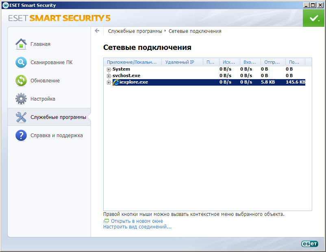Expand the System connection row
Image resolution: width=326 pixels, height=252 pixels.
point(109,69)
